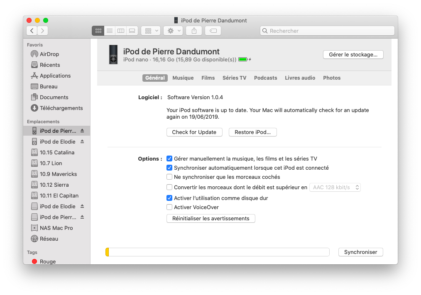Switch to the Musique tab

coord(183,78)
